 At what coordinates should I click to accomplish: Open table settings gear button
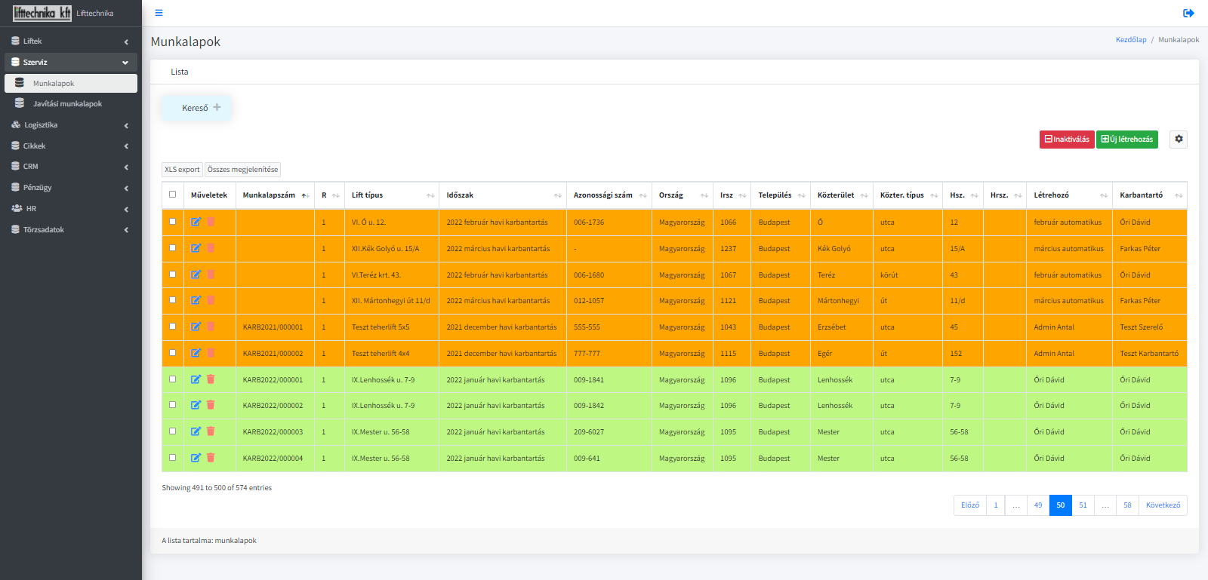1179,140
